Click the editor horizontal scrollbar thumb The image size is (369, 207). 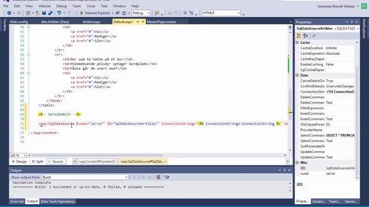point(97,155)
